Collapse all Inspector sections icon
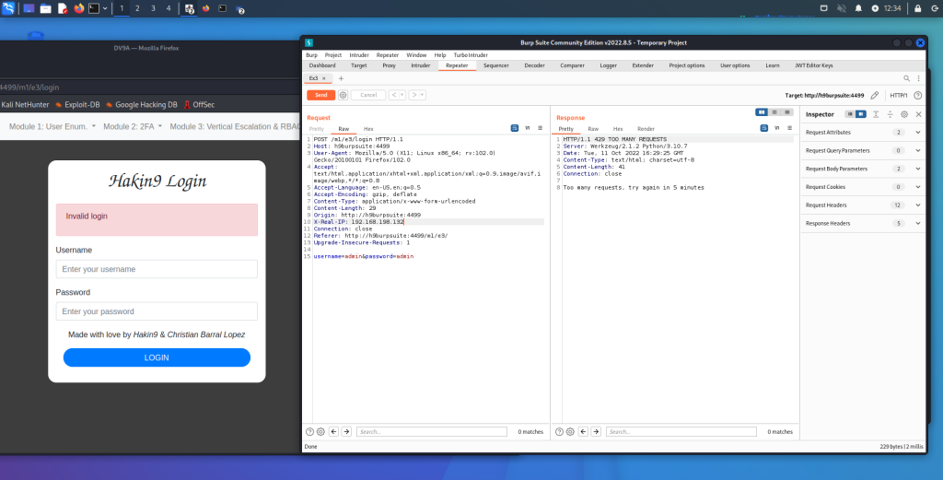943x480 pixels. click(891, 114)
